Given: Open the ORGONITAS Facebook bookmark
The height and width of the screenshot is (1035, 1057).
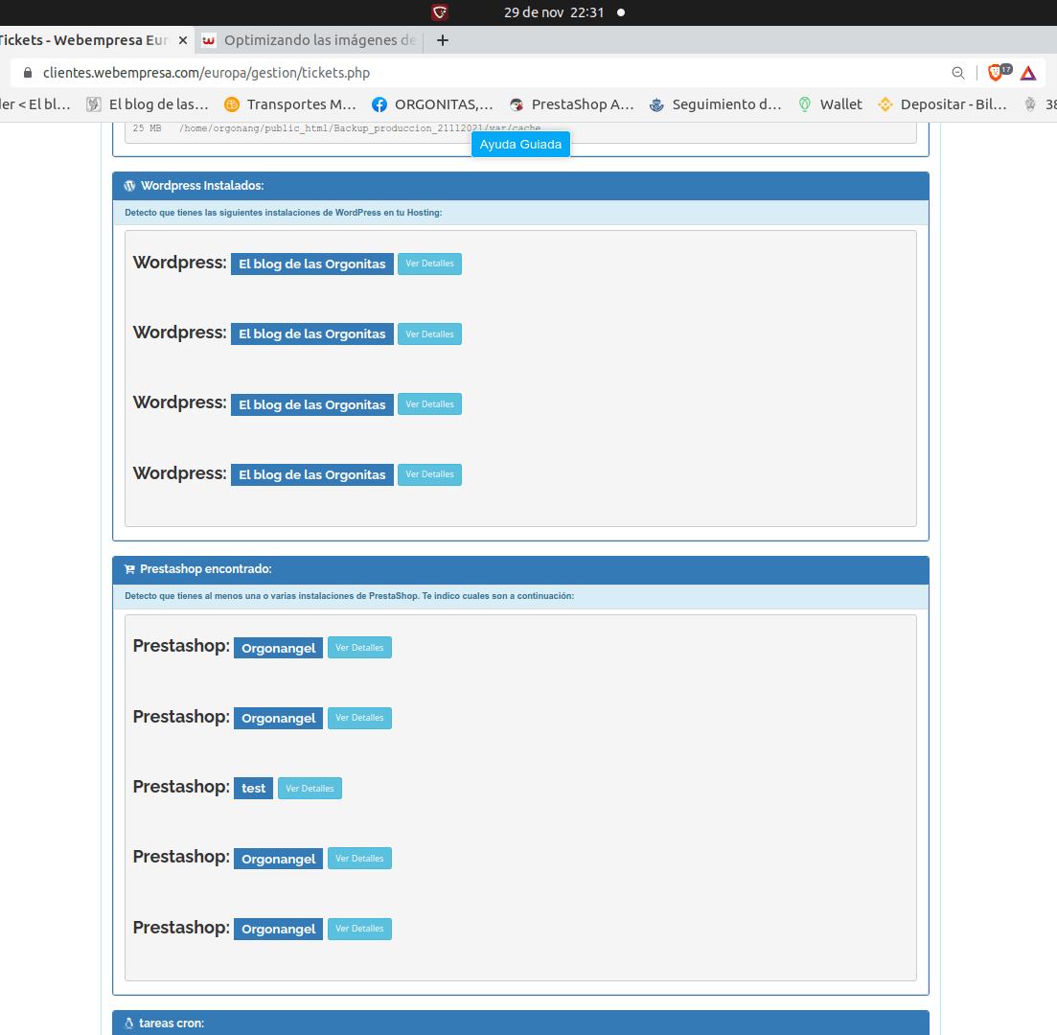Looking at the screenshot, I should coord(432,104).
